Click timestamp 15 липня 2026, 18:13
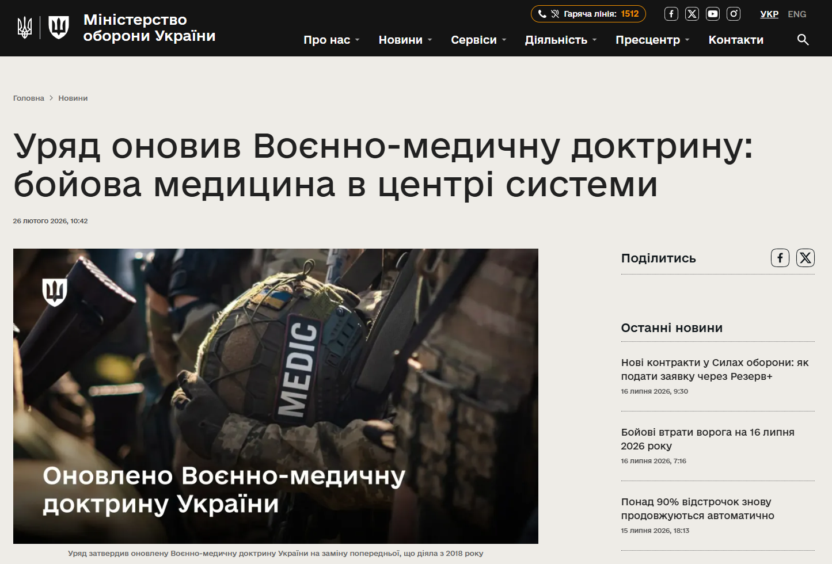This screenshot has height=564, width=832. pos(655,531)
